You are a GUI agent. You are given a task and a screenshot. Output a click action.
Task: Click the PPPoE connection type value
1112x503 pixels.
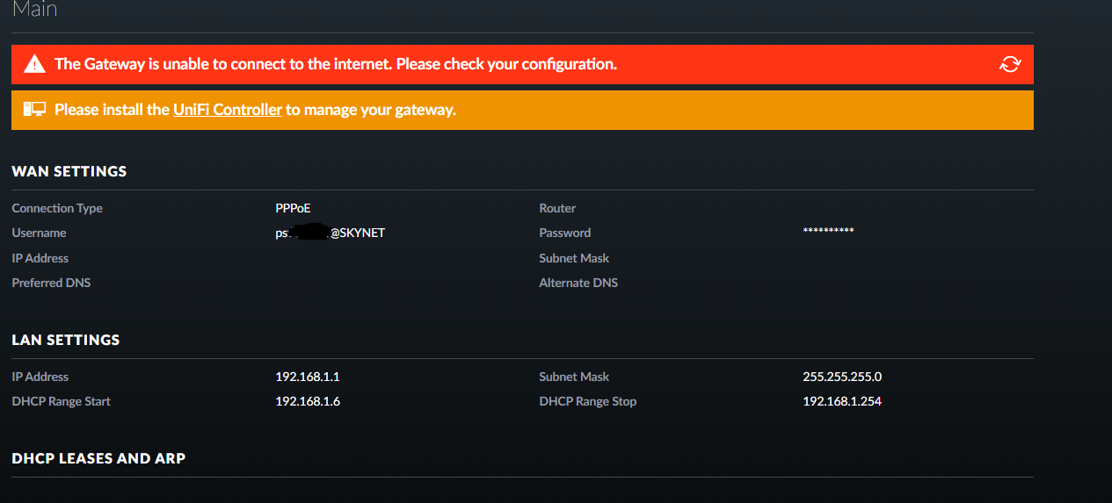tap(293, 208)
